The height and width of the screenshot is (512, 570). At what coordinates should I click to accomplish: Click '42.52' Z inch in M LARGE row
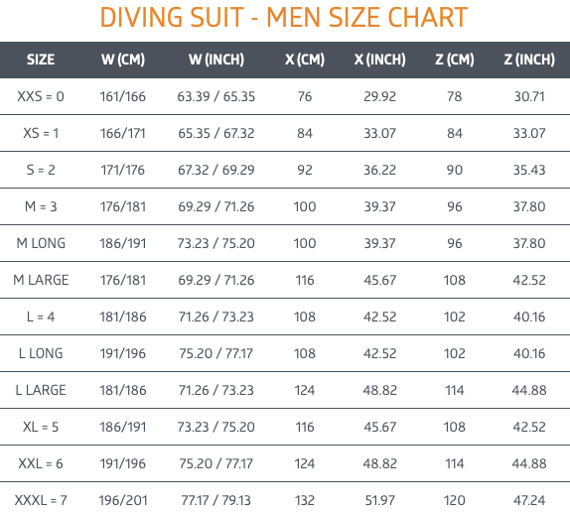[529, 280]
